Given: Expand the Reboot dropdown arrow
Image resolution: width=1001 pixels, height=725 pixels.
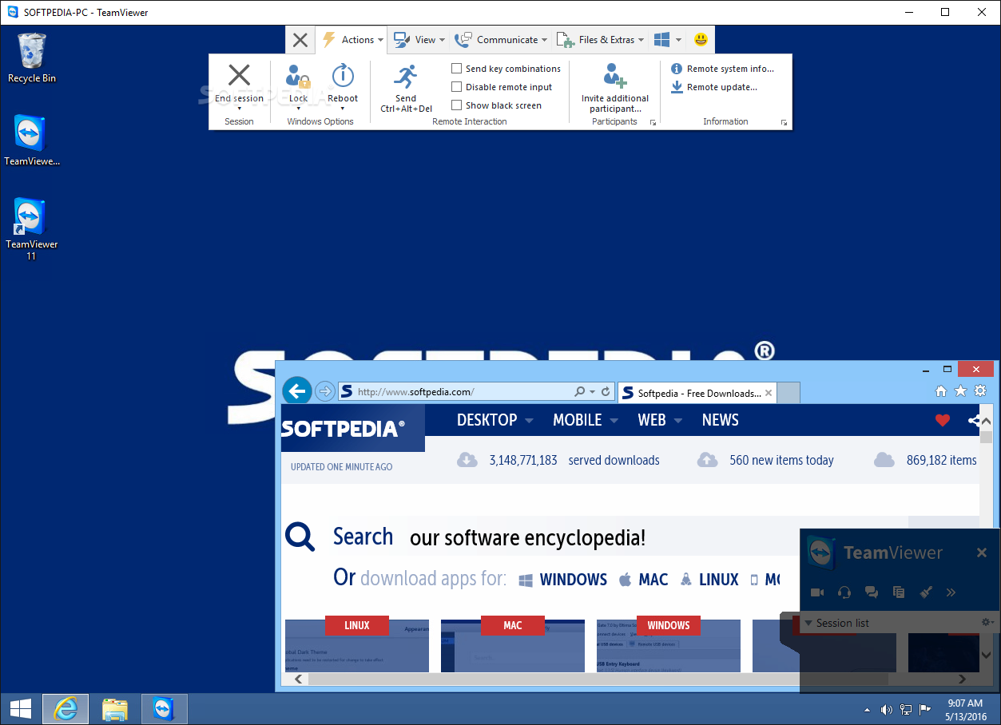Looking at the screenshot, I should click(x=343, y=109).
